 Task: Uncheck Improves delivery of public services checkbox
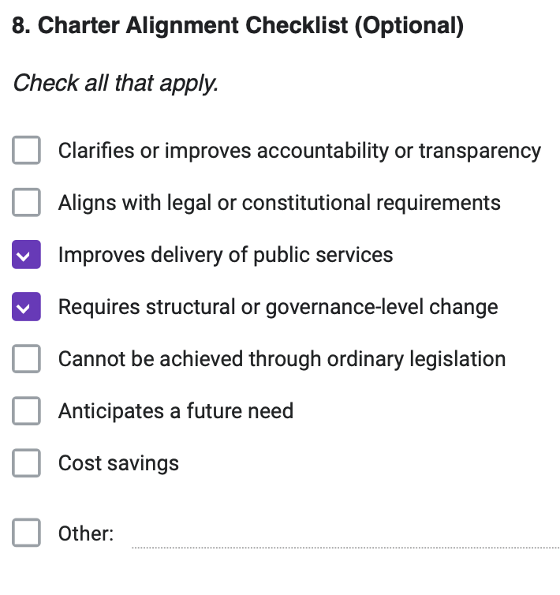coord(26,255)
